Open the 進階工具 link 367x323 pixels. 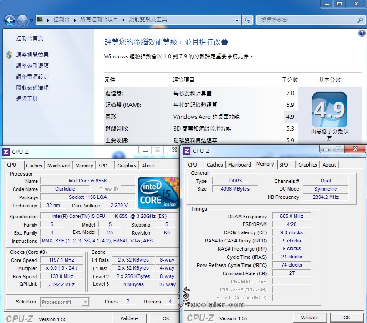[27, 98]
